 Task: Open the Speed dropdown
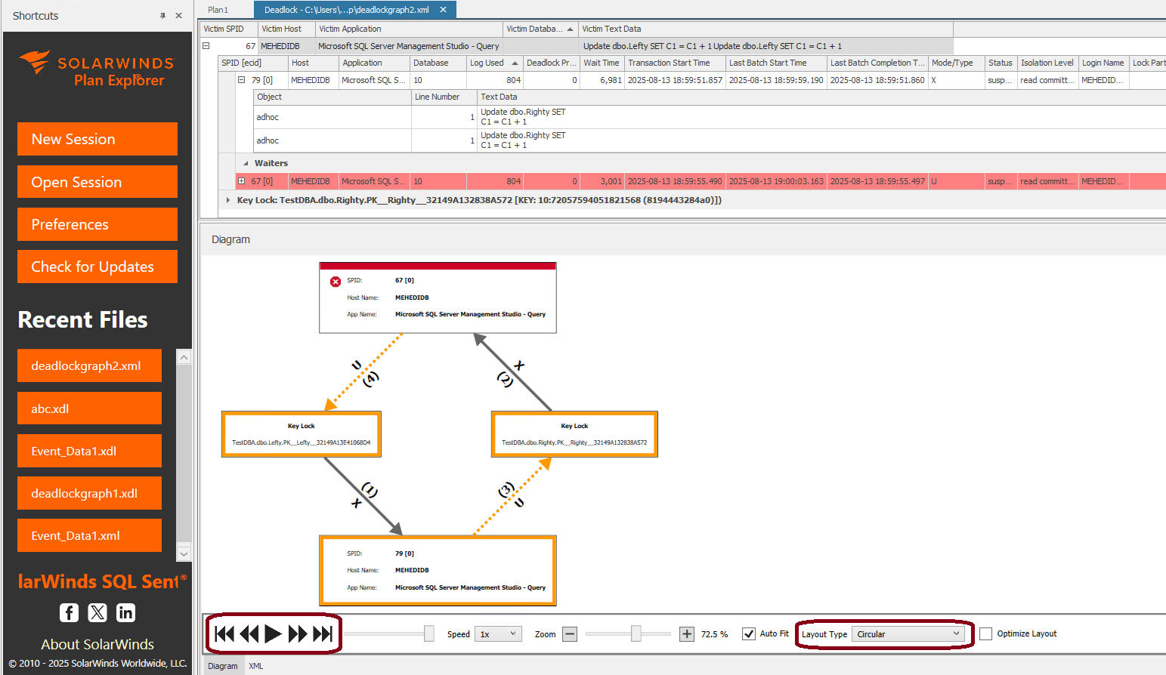point(499,634)
